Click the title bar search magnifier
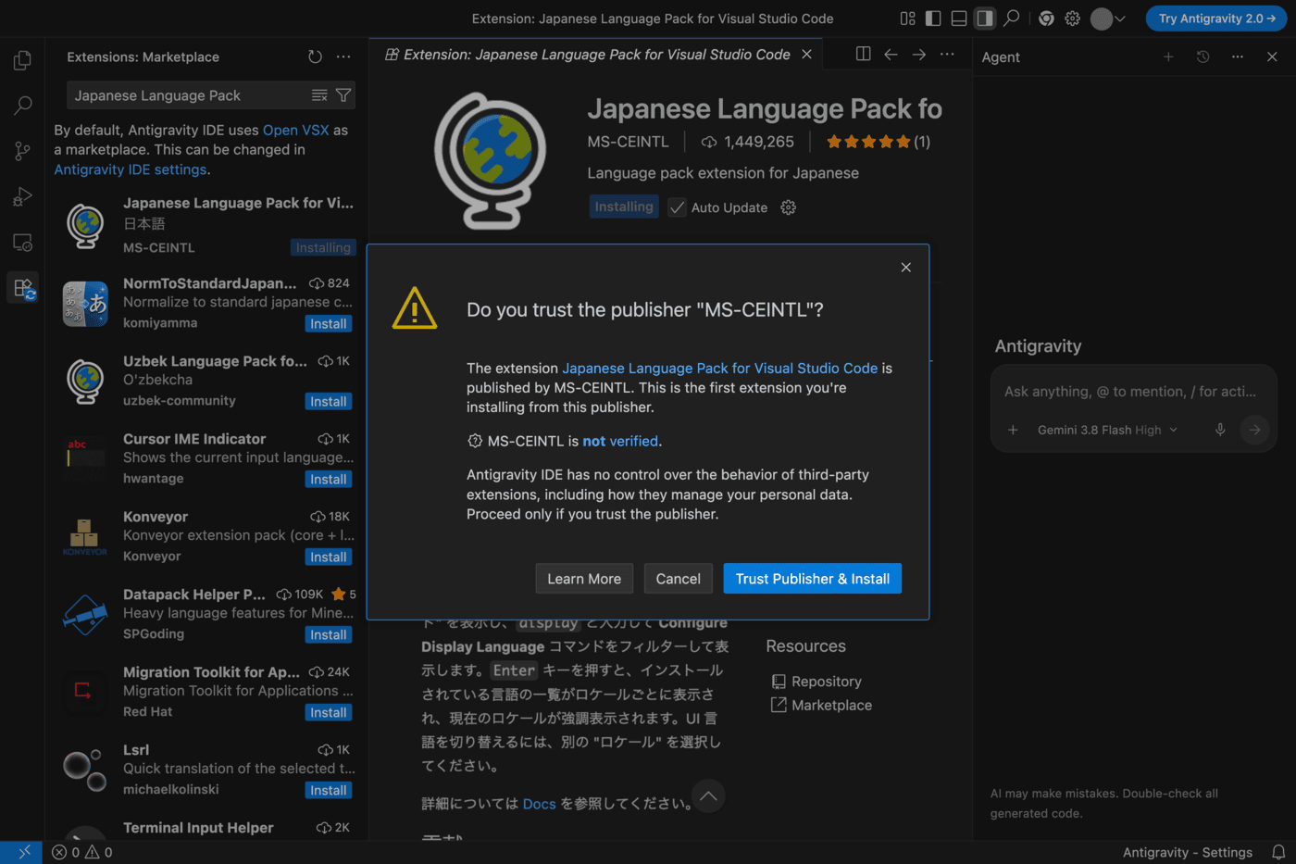Viewport: 1296px width, 864px height. (1012, 19)
